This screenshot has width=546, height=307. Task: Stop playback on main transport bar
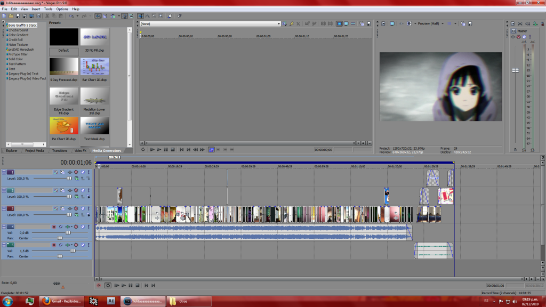pyautogui.click(x=138, y=286)
